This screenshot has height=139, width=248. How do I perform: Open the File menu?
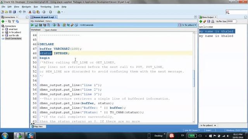(3, 7)
